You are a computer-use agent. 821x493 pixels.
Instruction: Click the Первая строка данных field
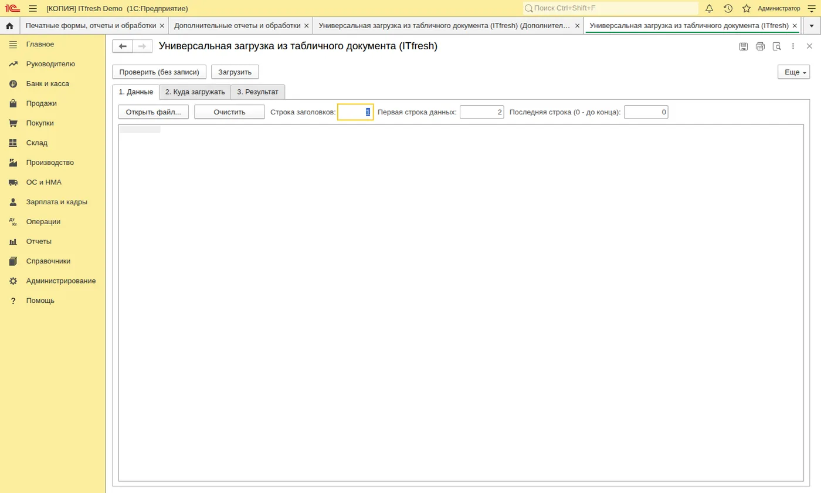[x=482, y=112]
